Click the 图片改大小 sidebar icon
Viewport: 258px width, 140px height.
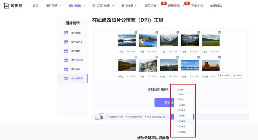pos(66,42)
